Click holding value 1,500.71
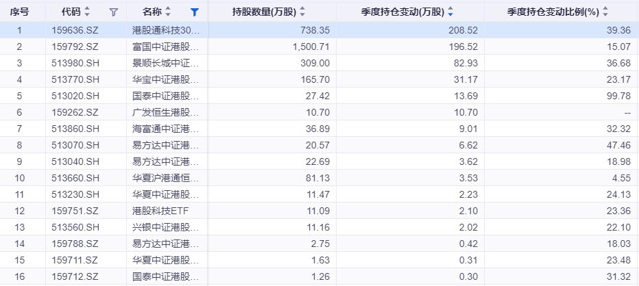The width and height of the screenshot is (639, 286). pyautogui.click(x=311, y=47)
